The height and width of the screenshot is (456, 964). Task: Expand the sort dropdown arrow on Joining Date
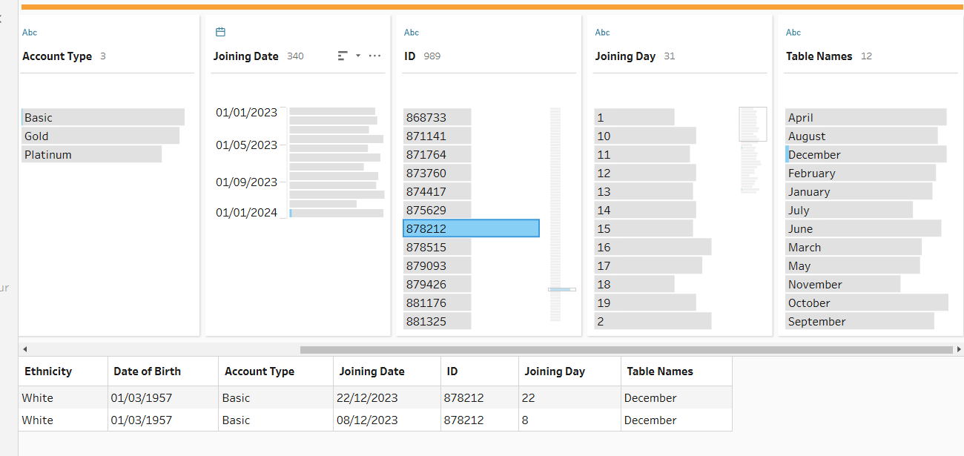[358, 56]
